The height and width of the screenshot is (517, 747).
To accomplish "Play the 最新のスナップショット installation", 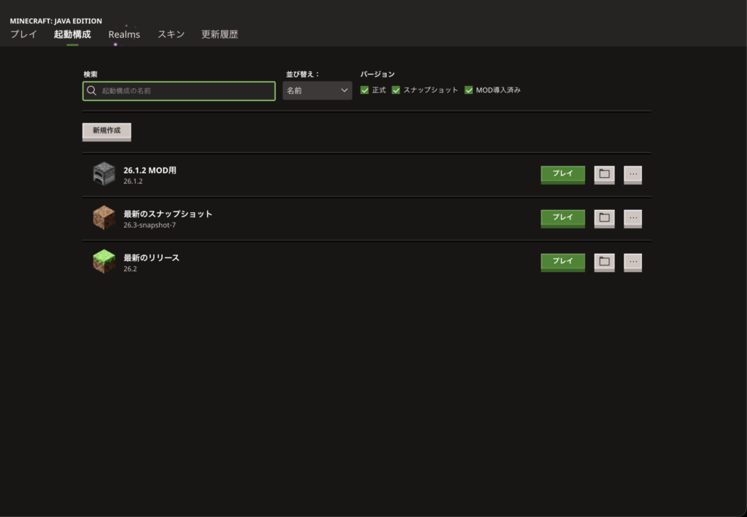I will point(562,218).
